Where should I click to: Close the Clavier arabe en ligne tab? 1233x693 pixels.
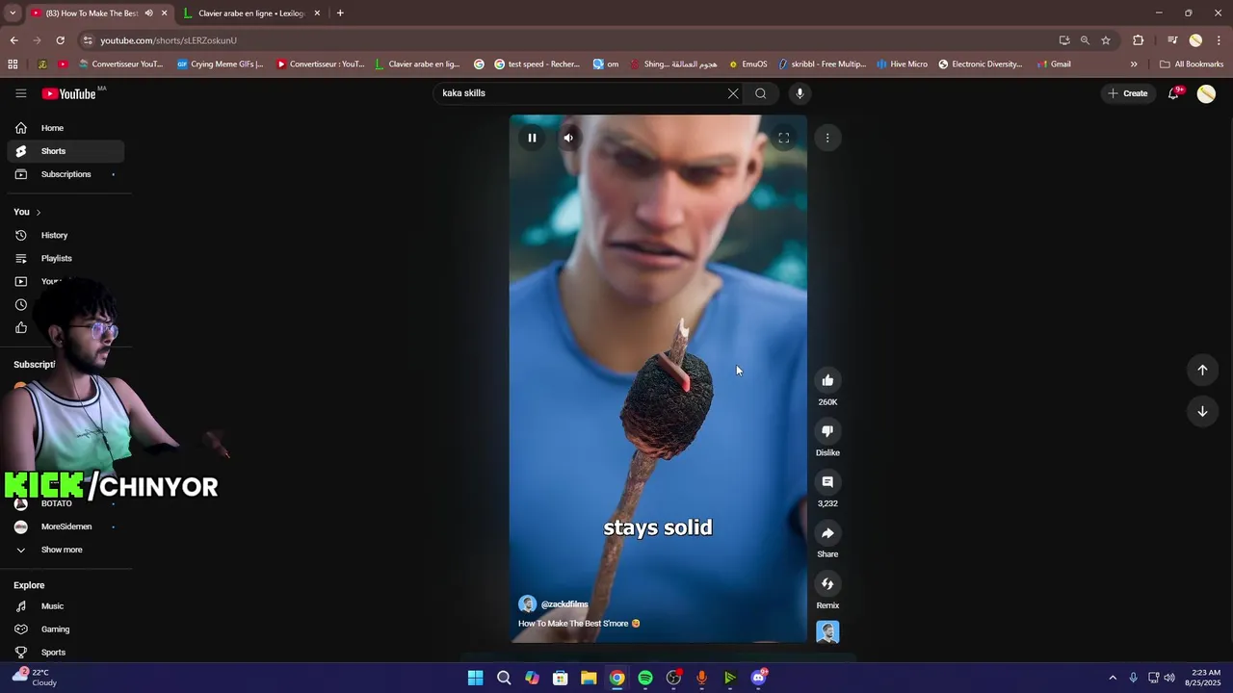(x=317, y=13)
